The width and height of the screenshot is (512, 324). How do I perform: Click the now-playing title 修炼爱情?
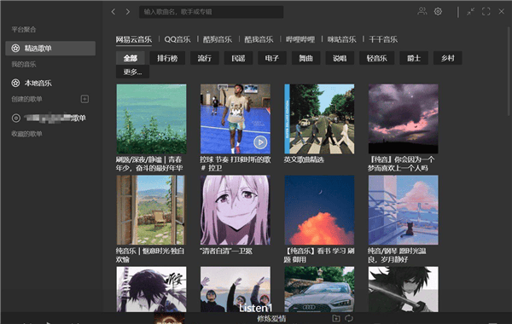271,319
